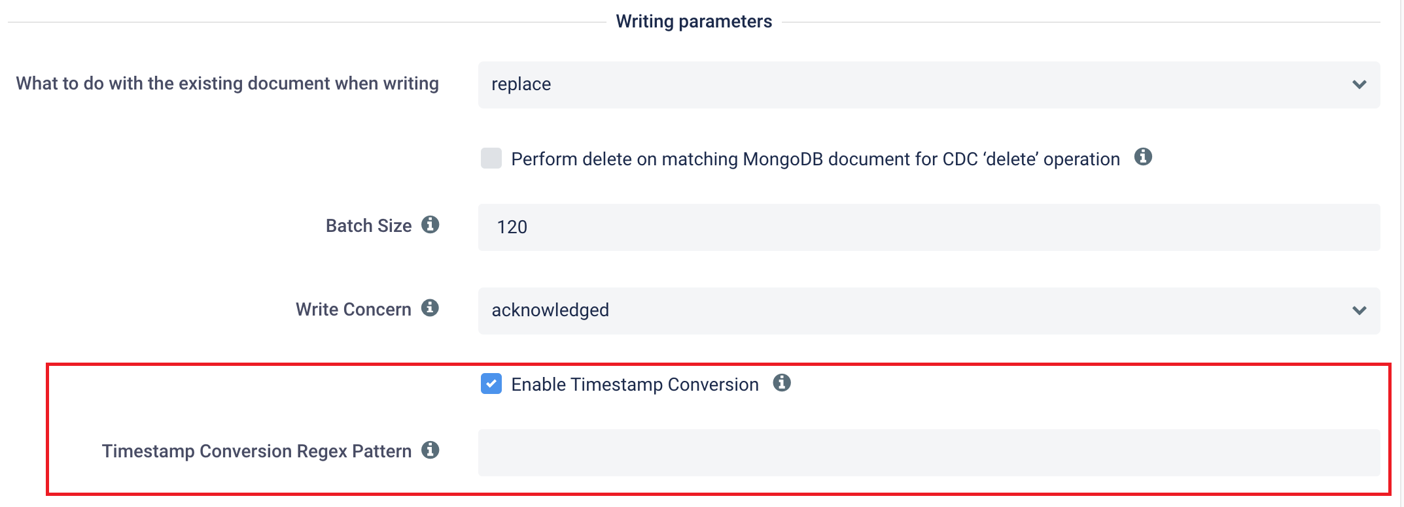Show info for Enable Timestamp Conversion
The height and width of the screenshot is (507, 1404).
[x=782, y=383]
